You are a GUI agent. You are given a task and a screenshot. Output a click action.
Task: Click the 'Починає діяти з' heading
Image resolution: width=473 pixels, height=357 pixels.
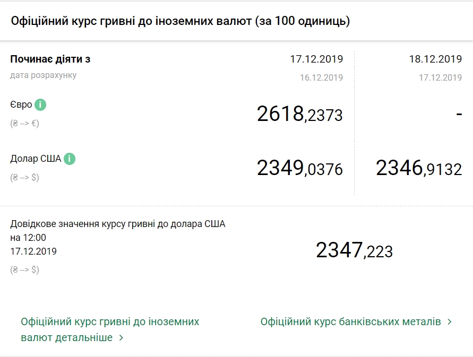[x=50, y=59]
